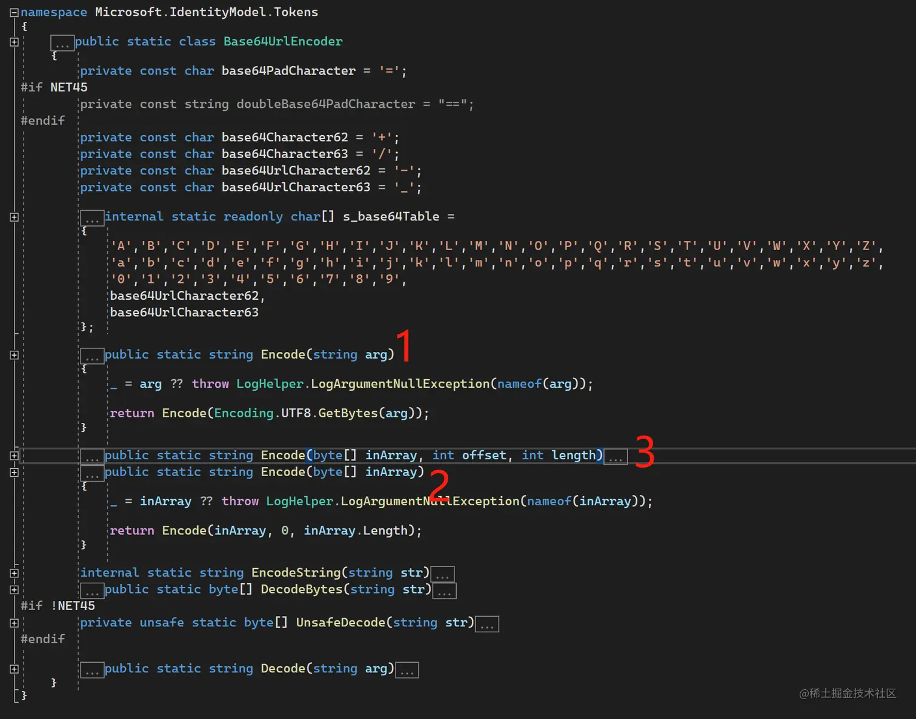Open collapsed ellipsis before Encode(string arg) signature
The width and height of the screenshot is (916, 719).
pyautogui.click(x=92, y=356)
